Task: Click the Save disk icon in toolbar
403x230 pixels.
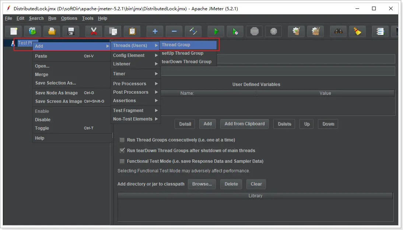Action: click(71, 31)
